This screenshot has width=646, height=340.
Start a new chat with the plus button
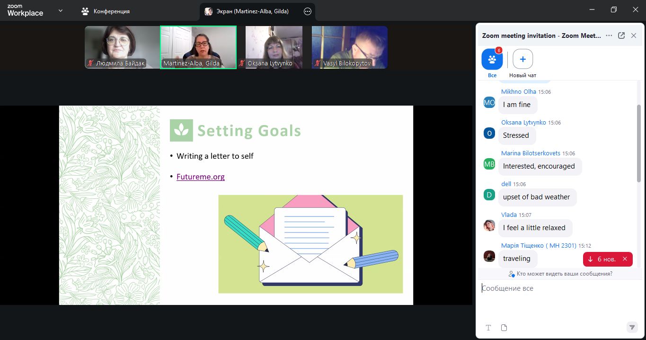(x=522, y=59)
